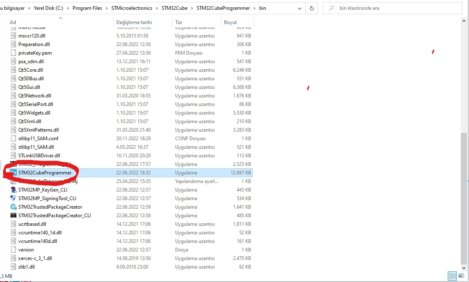Viewport: 469px width, 282px height.
Task: Select the xerces-c_3_1.dll file name
Action: tap(35, 258)
